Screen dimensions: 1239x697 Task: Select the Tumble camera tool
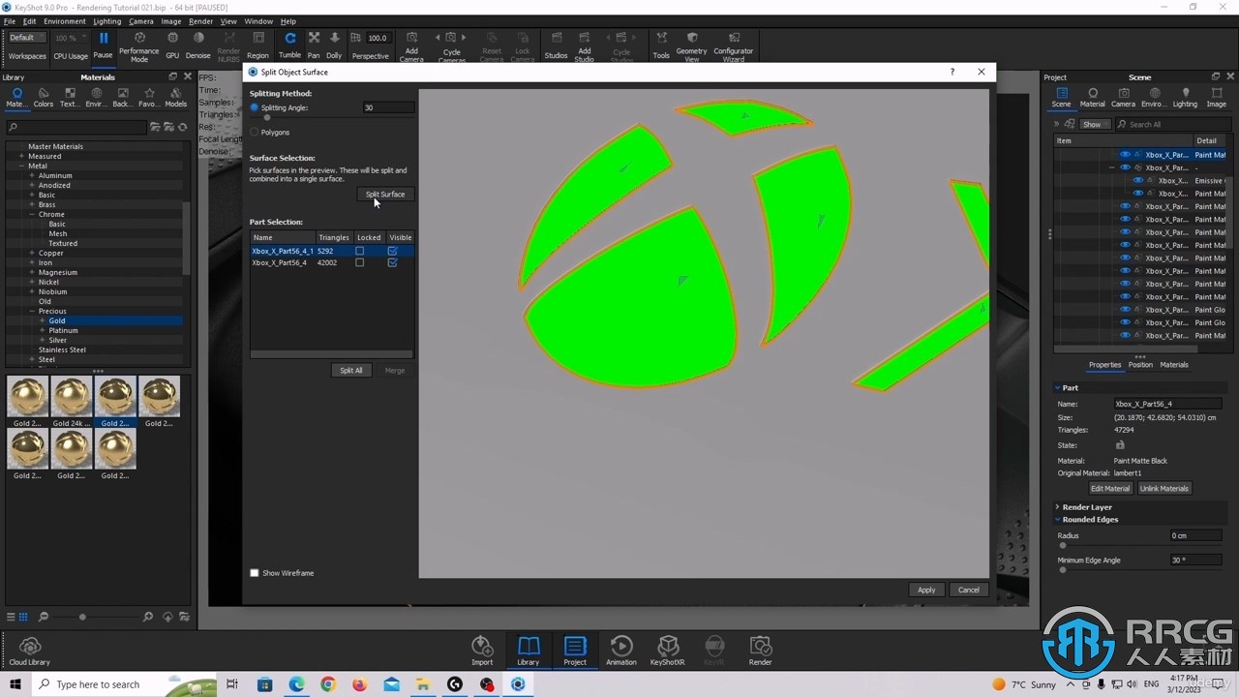point(289,45)
